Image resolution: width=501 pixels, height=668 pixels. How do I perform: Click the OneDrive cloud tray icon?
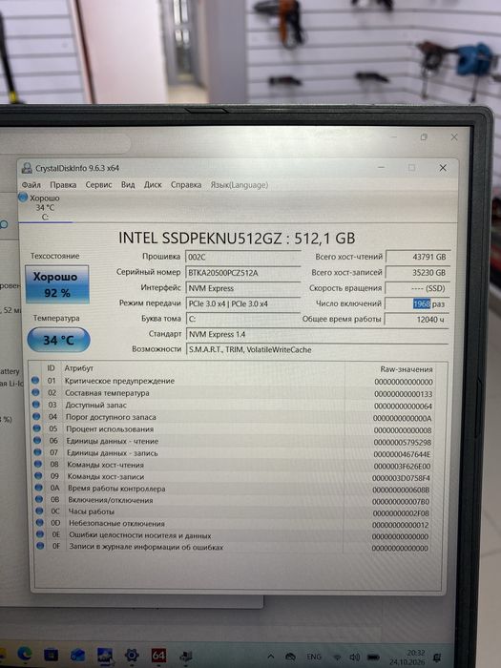pos(290,657)
